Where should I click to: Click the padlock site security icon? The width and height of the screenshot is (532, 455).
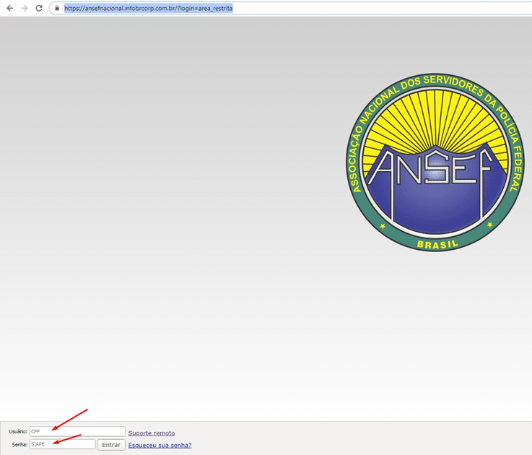click(x=57, y=9)
